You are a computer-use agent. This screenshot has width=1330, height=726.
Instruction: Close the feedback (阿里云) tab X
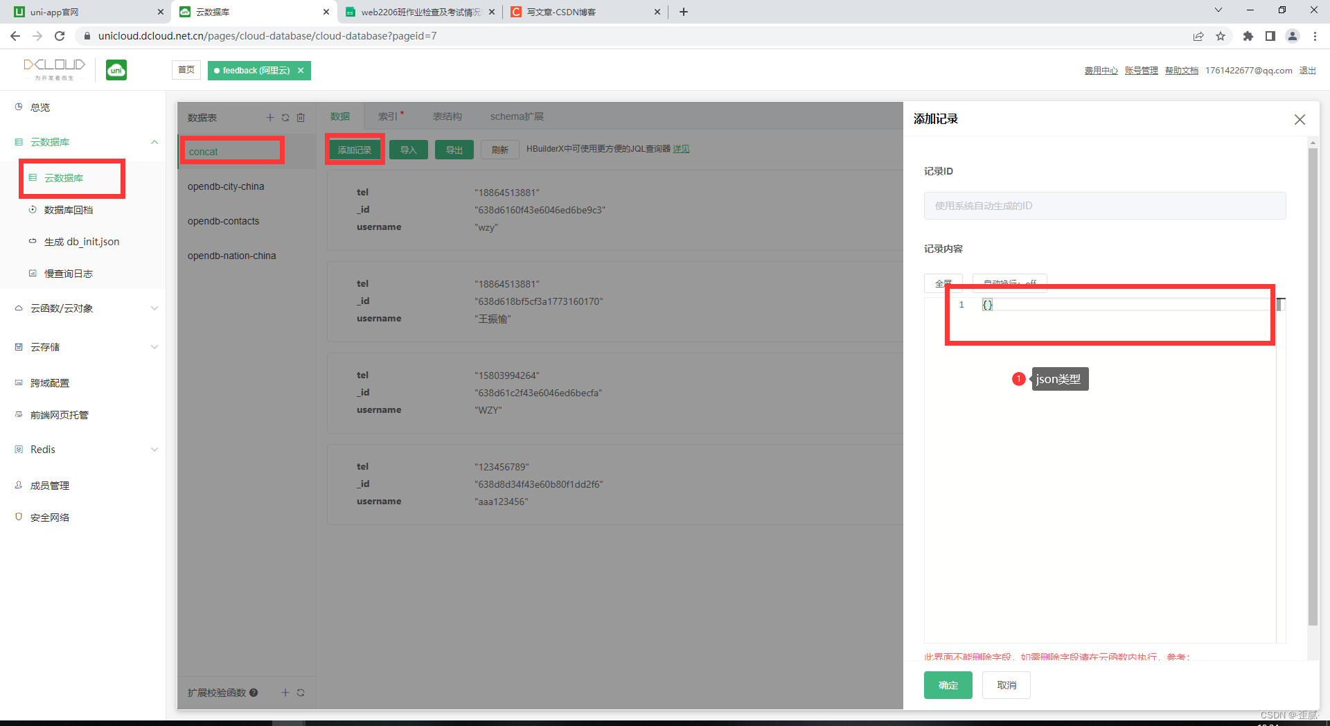pos(301,71)
